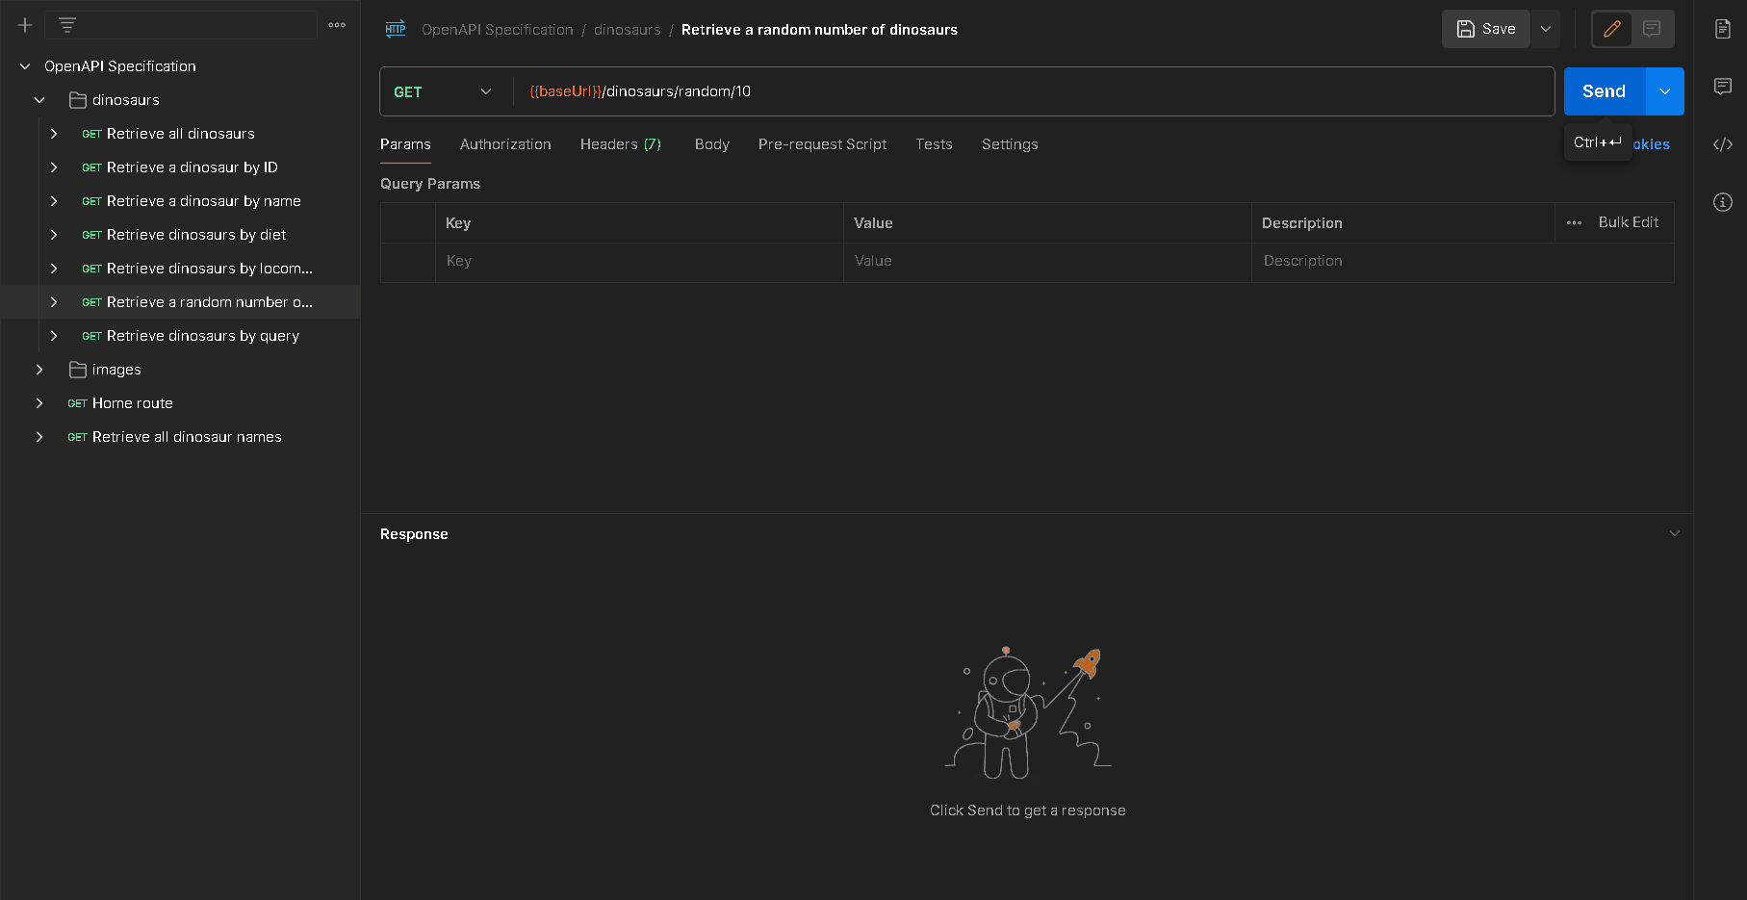Open the request info icon

coord(1723,202)
